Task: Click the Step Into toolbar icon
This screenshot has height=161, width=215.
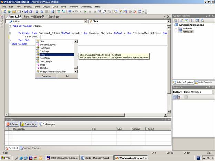Action: pos(100,12)
